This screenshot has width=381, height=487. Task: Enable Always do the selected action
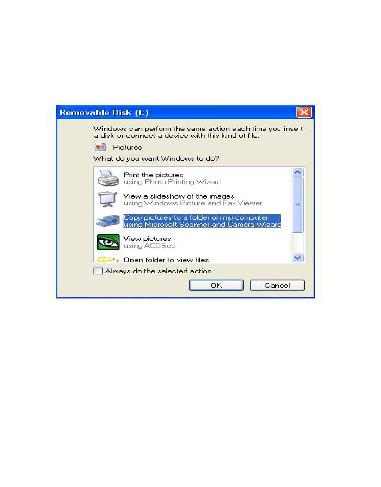point(98,271)
